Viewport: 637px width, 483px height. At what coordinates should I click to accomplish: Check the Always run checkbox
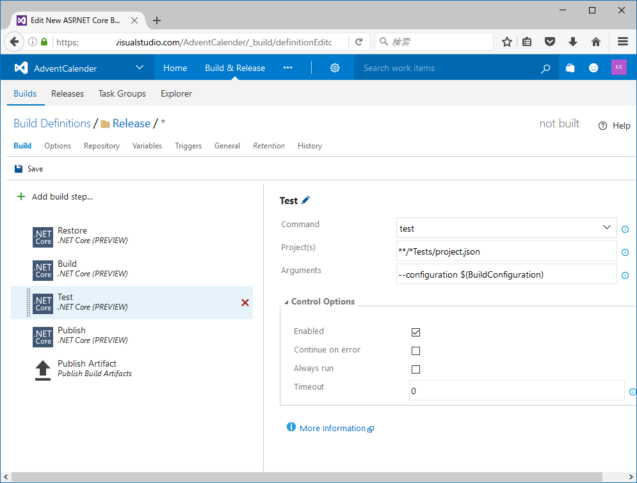click(415, 369)
